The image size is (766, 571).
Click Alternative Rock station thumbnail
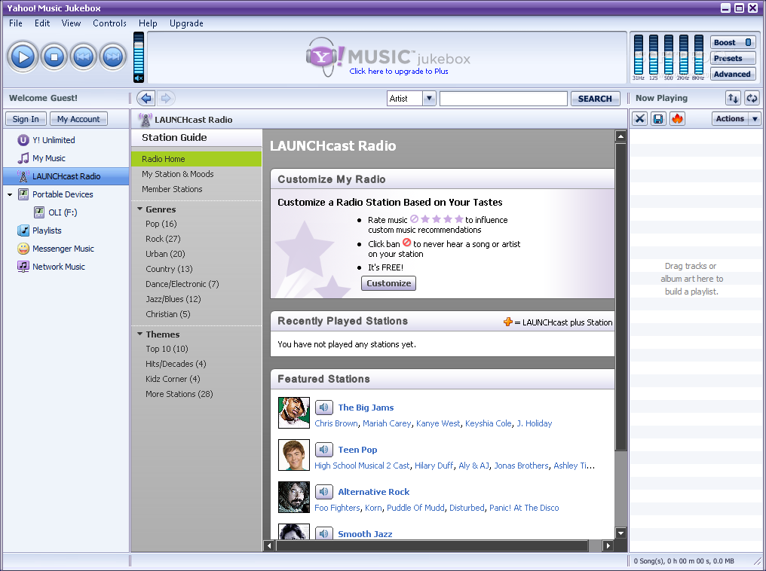293,497
